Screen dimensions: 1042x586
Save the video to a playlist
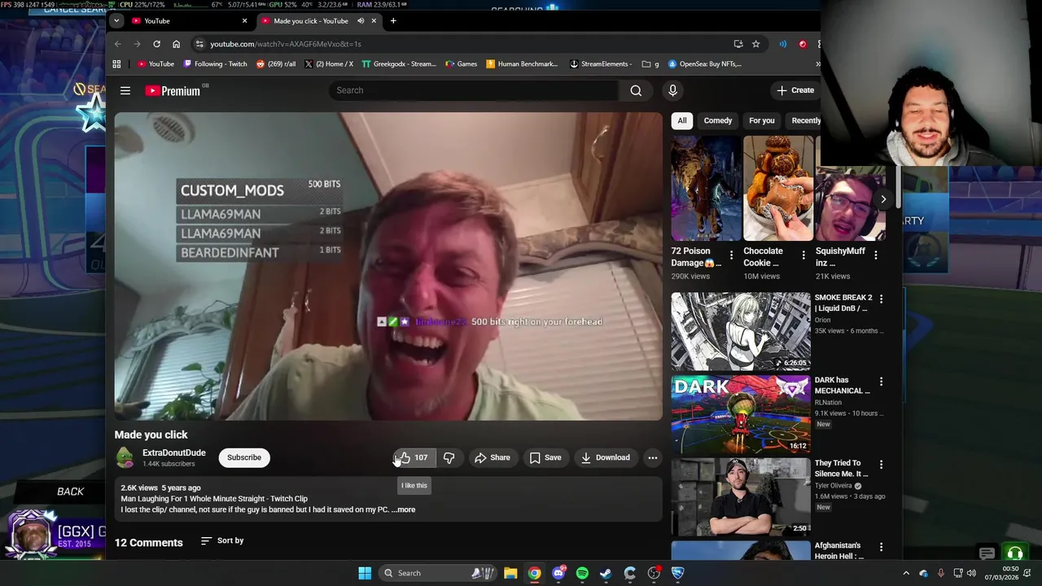[x=545, y=457]
